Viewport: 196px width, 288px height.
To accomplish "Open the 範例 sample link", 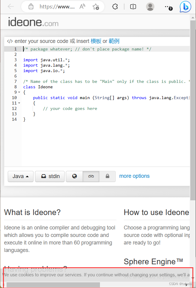I will [x=114, y=41].
